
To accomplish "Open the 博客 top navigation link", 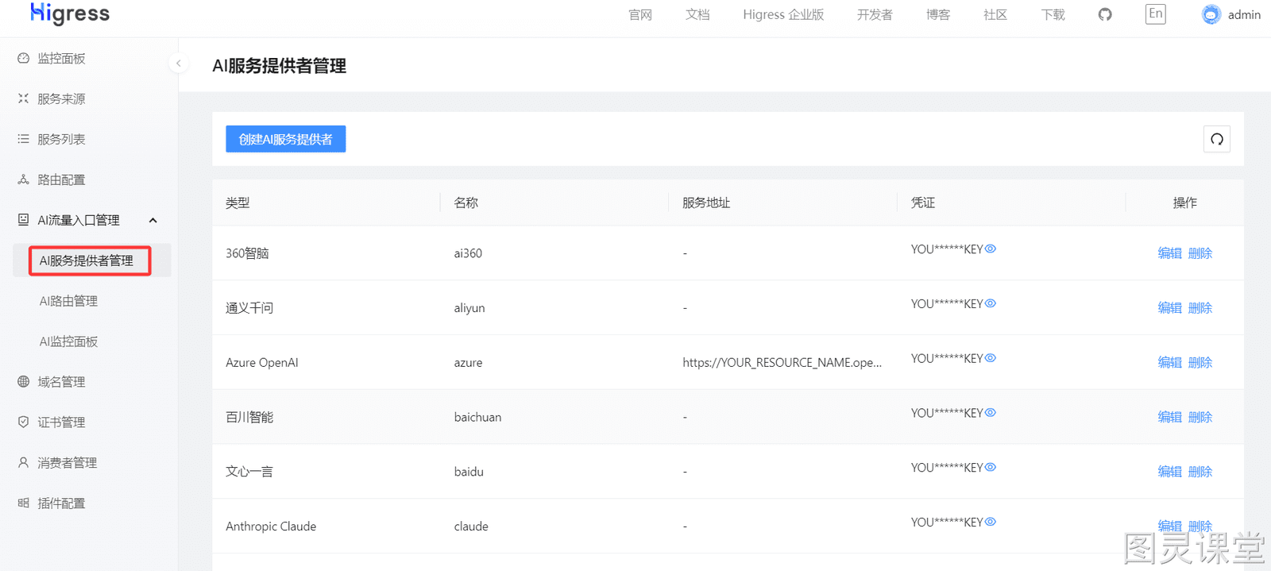I will (938, 15).
